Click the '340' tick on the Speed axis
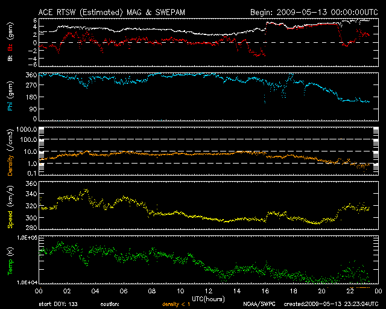 [x=31, y=194]
